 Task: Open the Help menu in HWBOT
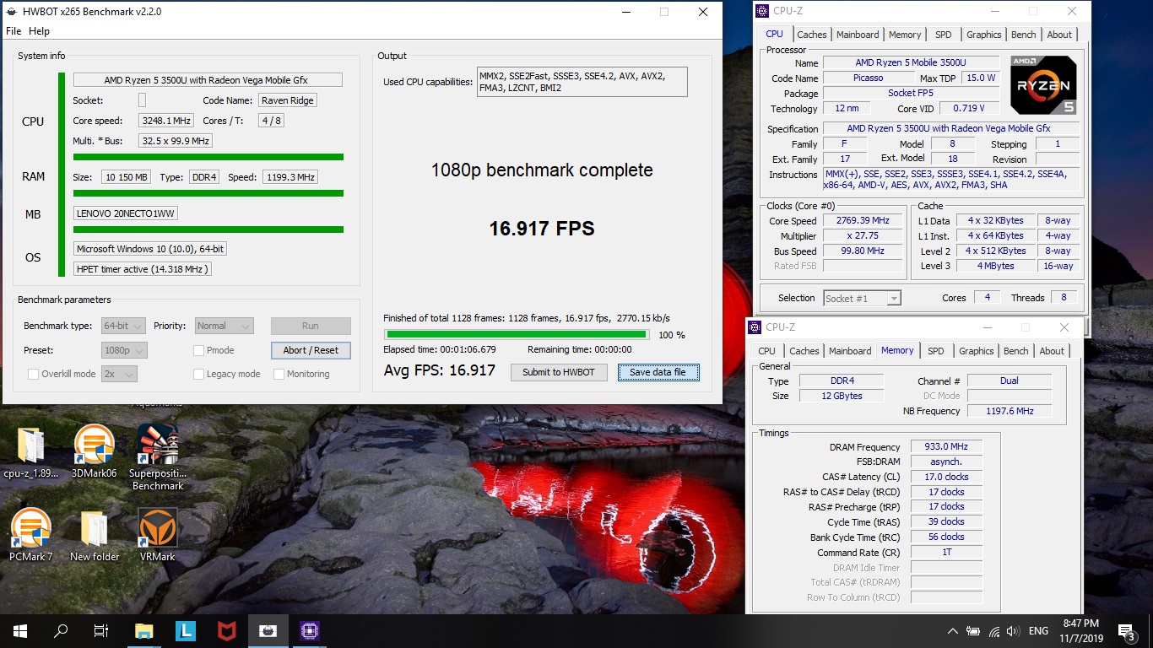pos(39,31)
